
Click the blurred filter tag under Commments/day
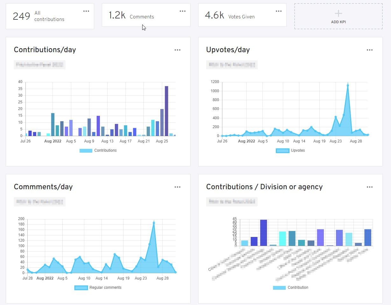pyautogui.click(x=40, y=202)
